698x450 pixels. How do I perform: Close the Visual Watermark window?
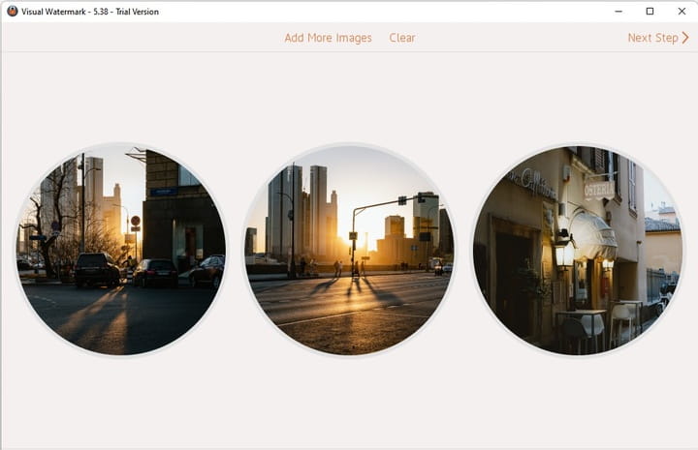(x=682, y=11)
